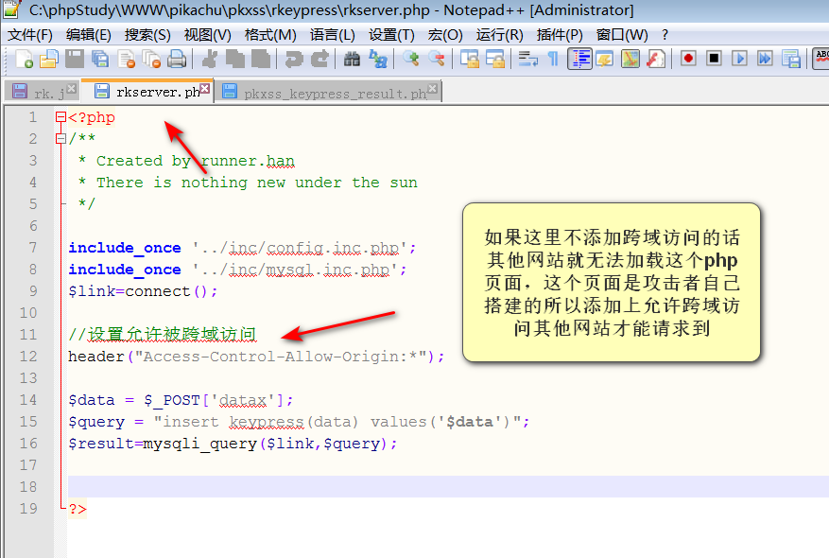The width and height of the screenshot is (829, 558).
Task: Click the Zoom In magnifier icon
Action: pyautogui.click(x=410, y=59)
